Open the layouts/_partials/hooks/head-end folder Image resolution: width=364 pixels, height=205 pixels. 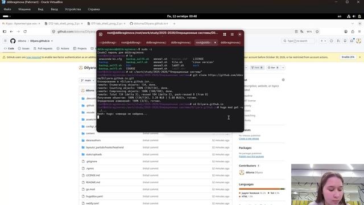(x=105, y=147)
